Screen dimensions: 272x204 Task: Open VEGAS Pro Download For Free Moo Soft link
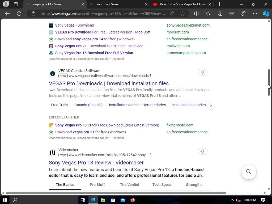[103, 32]
